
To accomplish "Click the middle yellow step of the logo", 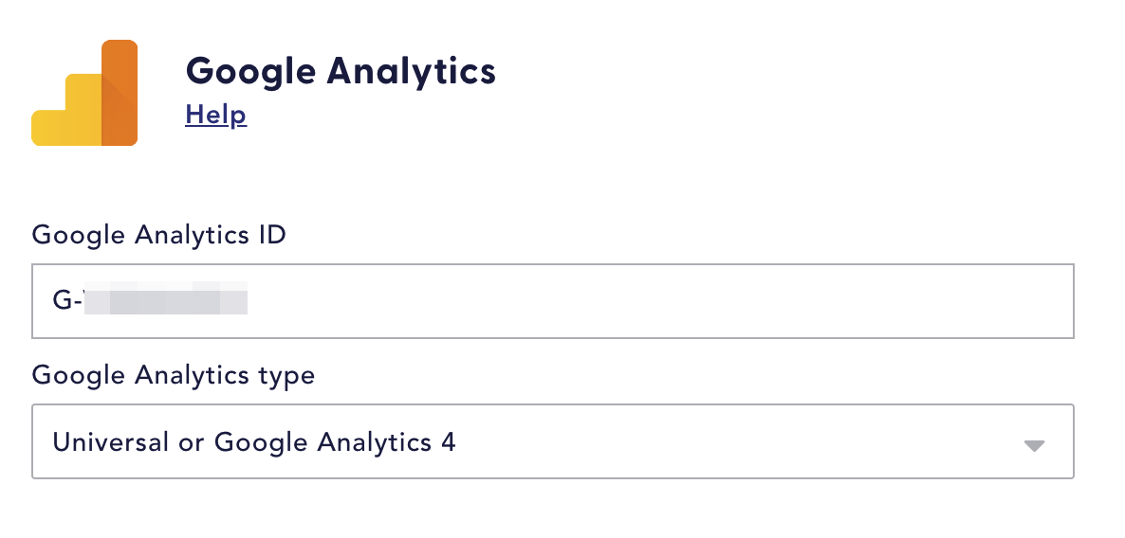I will (x=83, y=110).
